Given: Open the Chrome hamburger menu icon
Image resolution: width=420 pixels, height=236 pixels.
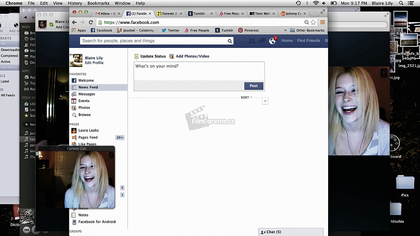Looking at the screenshot, I should point(323,22).
